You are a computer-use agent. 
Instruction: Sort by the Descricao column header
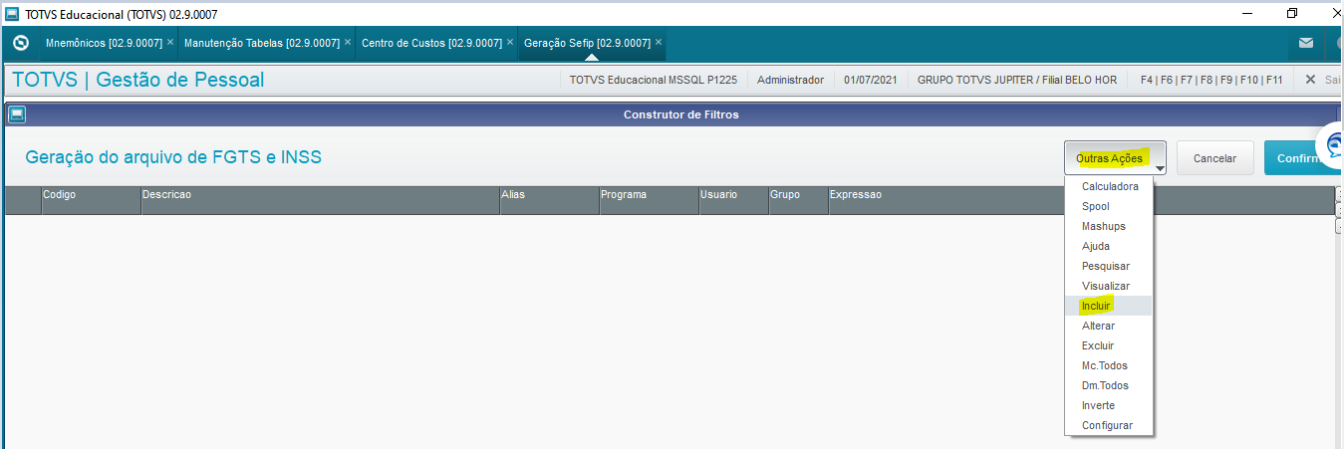[x=320, y=200]
